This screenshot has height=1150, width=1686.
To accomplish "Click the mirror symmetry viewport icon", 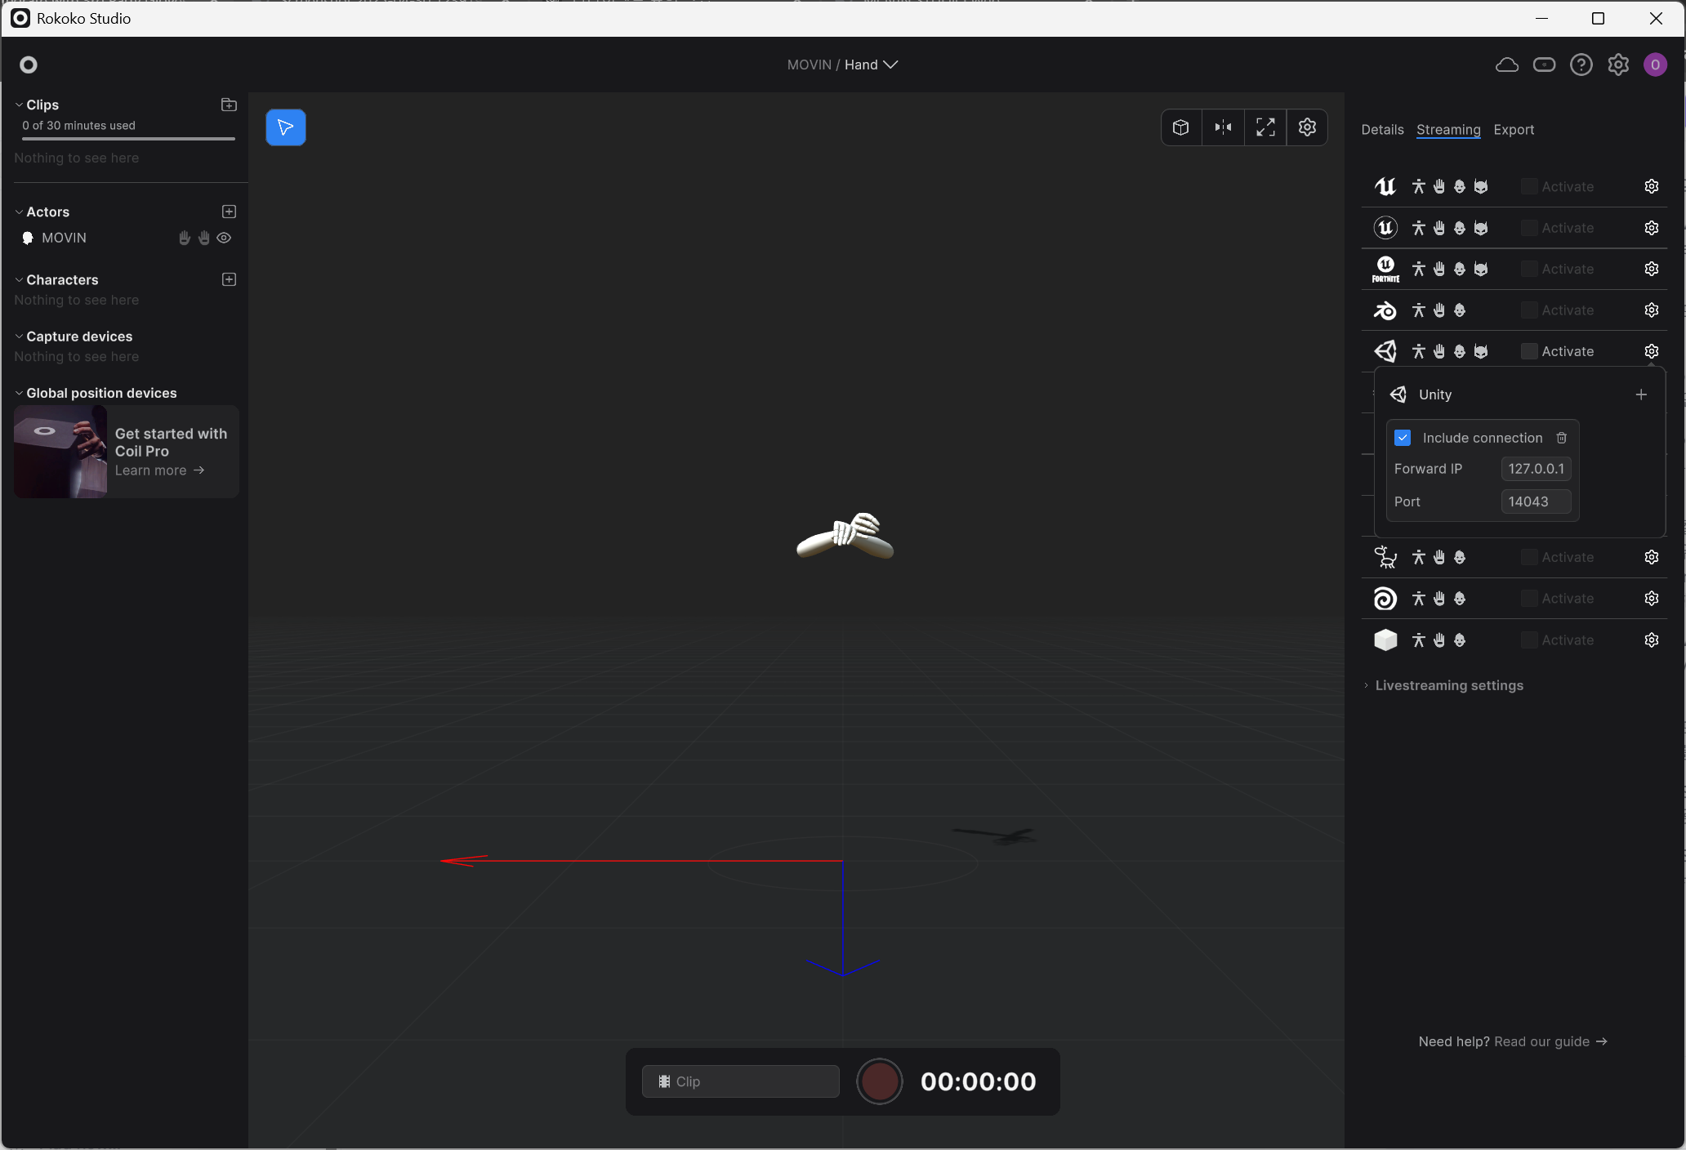I will [x=1223, y=127].
